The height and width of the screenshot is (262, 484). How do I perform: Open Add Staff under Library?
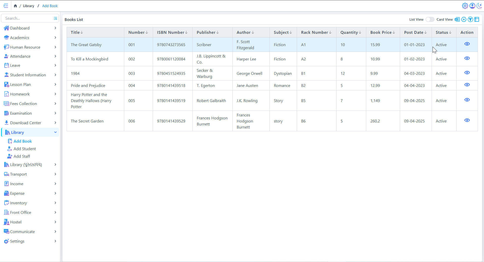pyautogui.click(x=22, y=156)
